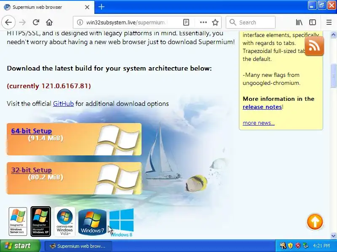Click into the Search box

[x=251, y=22]
